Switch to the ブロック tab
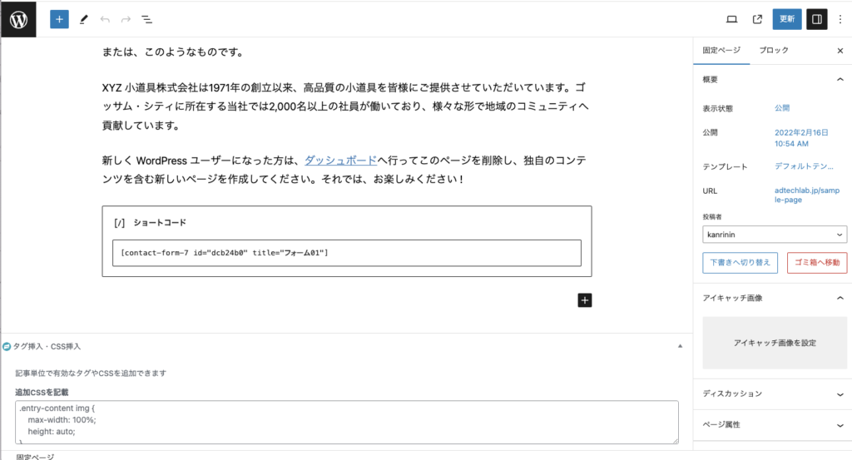Screen dimensions: 852x460 pyautogui.click(x=774, y=50)
